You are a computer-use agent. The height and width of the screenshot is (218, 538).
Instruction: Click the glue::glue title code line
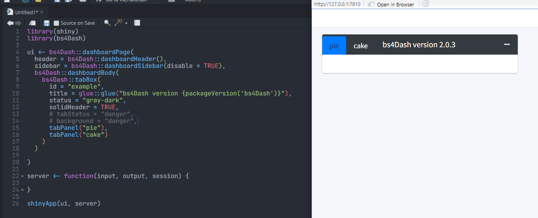pyautogui.click(x=170, y=94)
